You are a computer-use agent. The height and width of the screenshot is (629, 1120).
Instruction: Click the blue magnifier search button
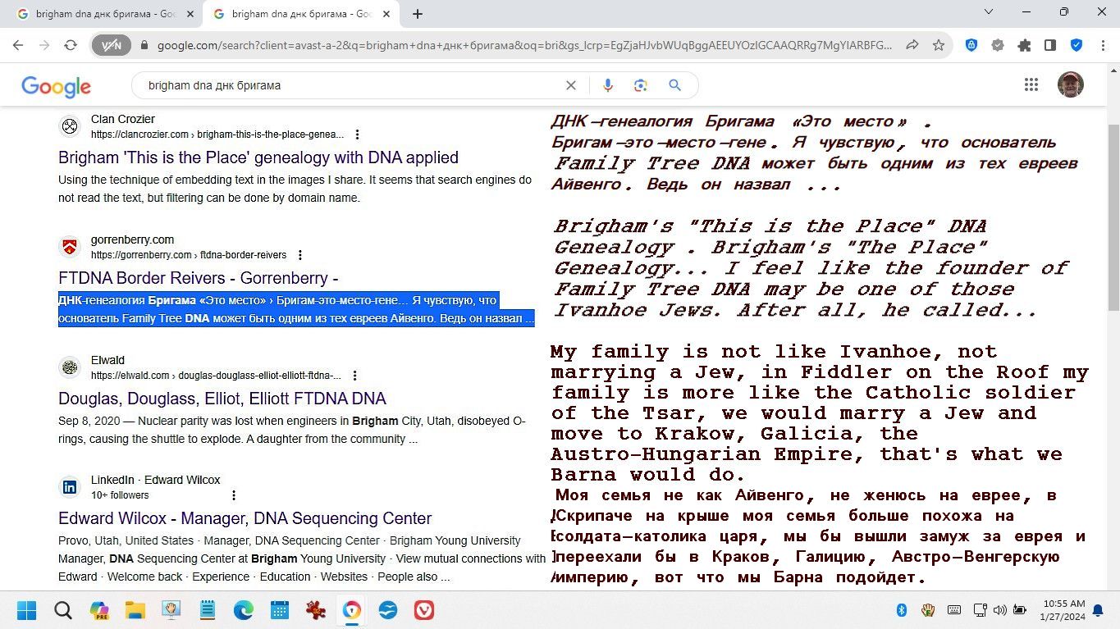pos(674,85)
